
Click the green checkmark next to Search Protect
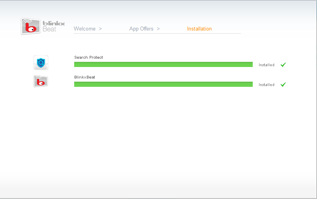point(283,65)
